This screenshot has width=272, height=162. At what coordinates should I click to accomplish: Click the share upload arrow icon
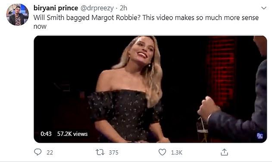click(224, 152)
